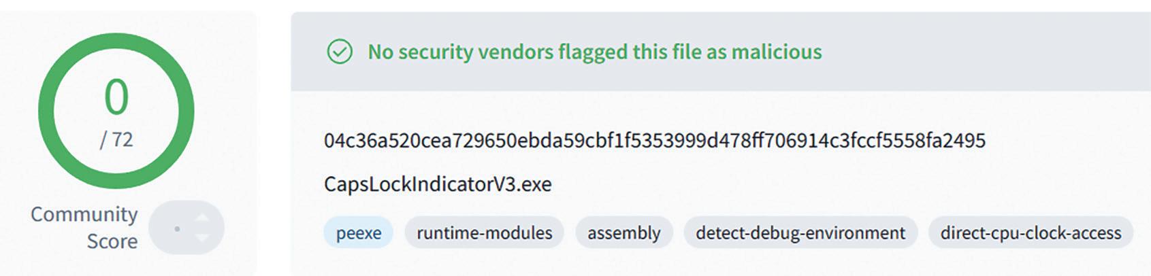Click the assembly tag chip
The image size is (1151, 276).
(x=623, y=232)
